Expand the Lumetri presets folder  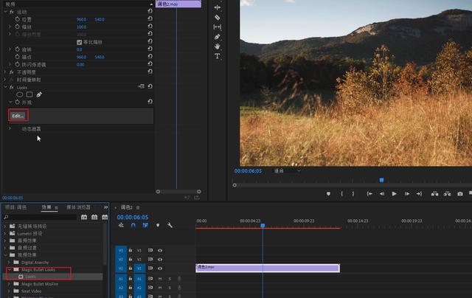click(5, 233)
